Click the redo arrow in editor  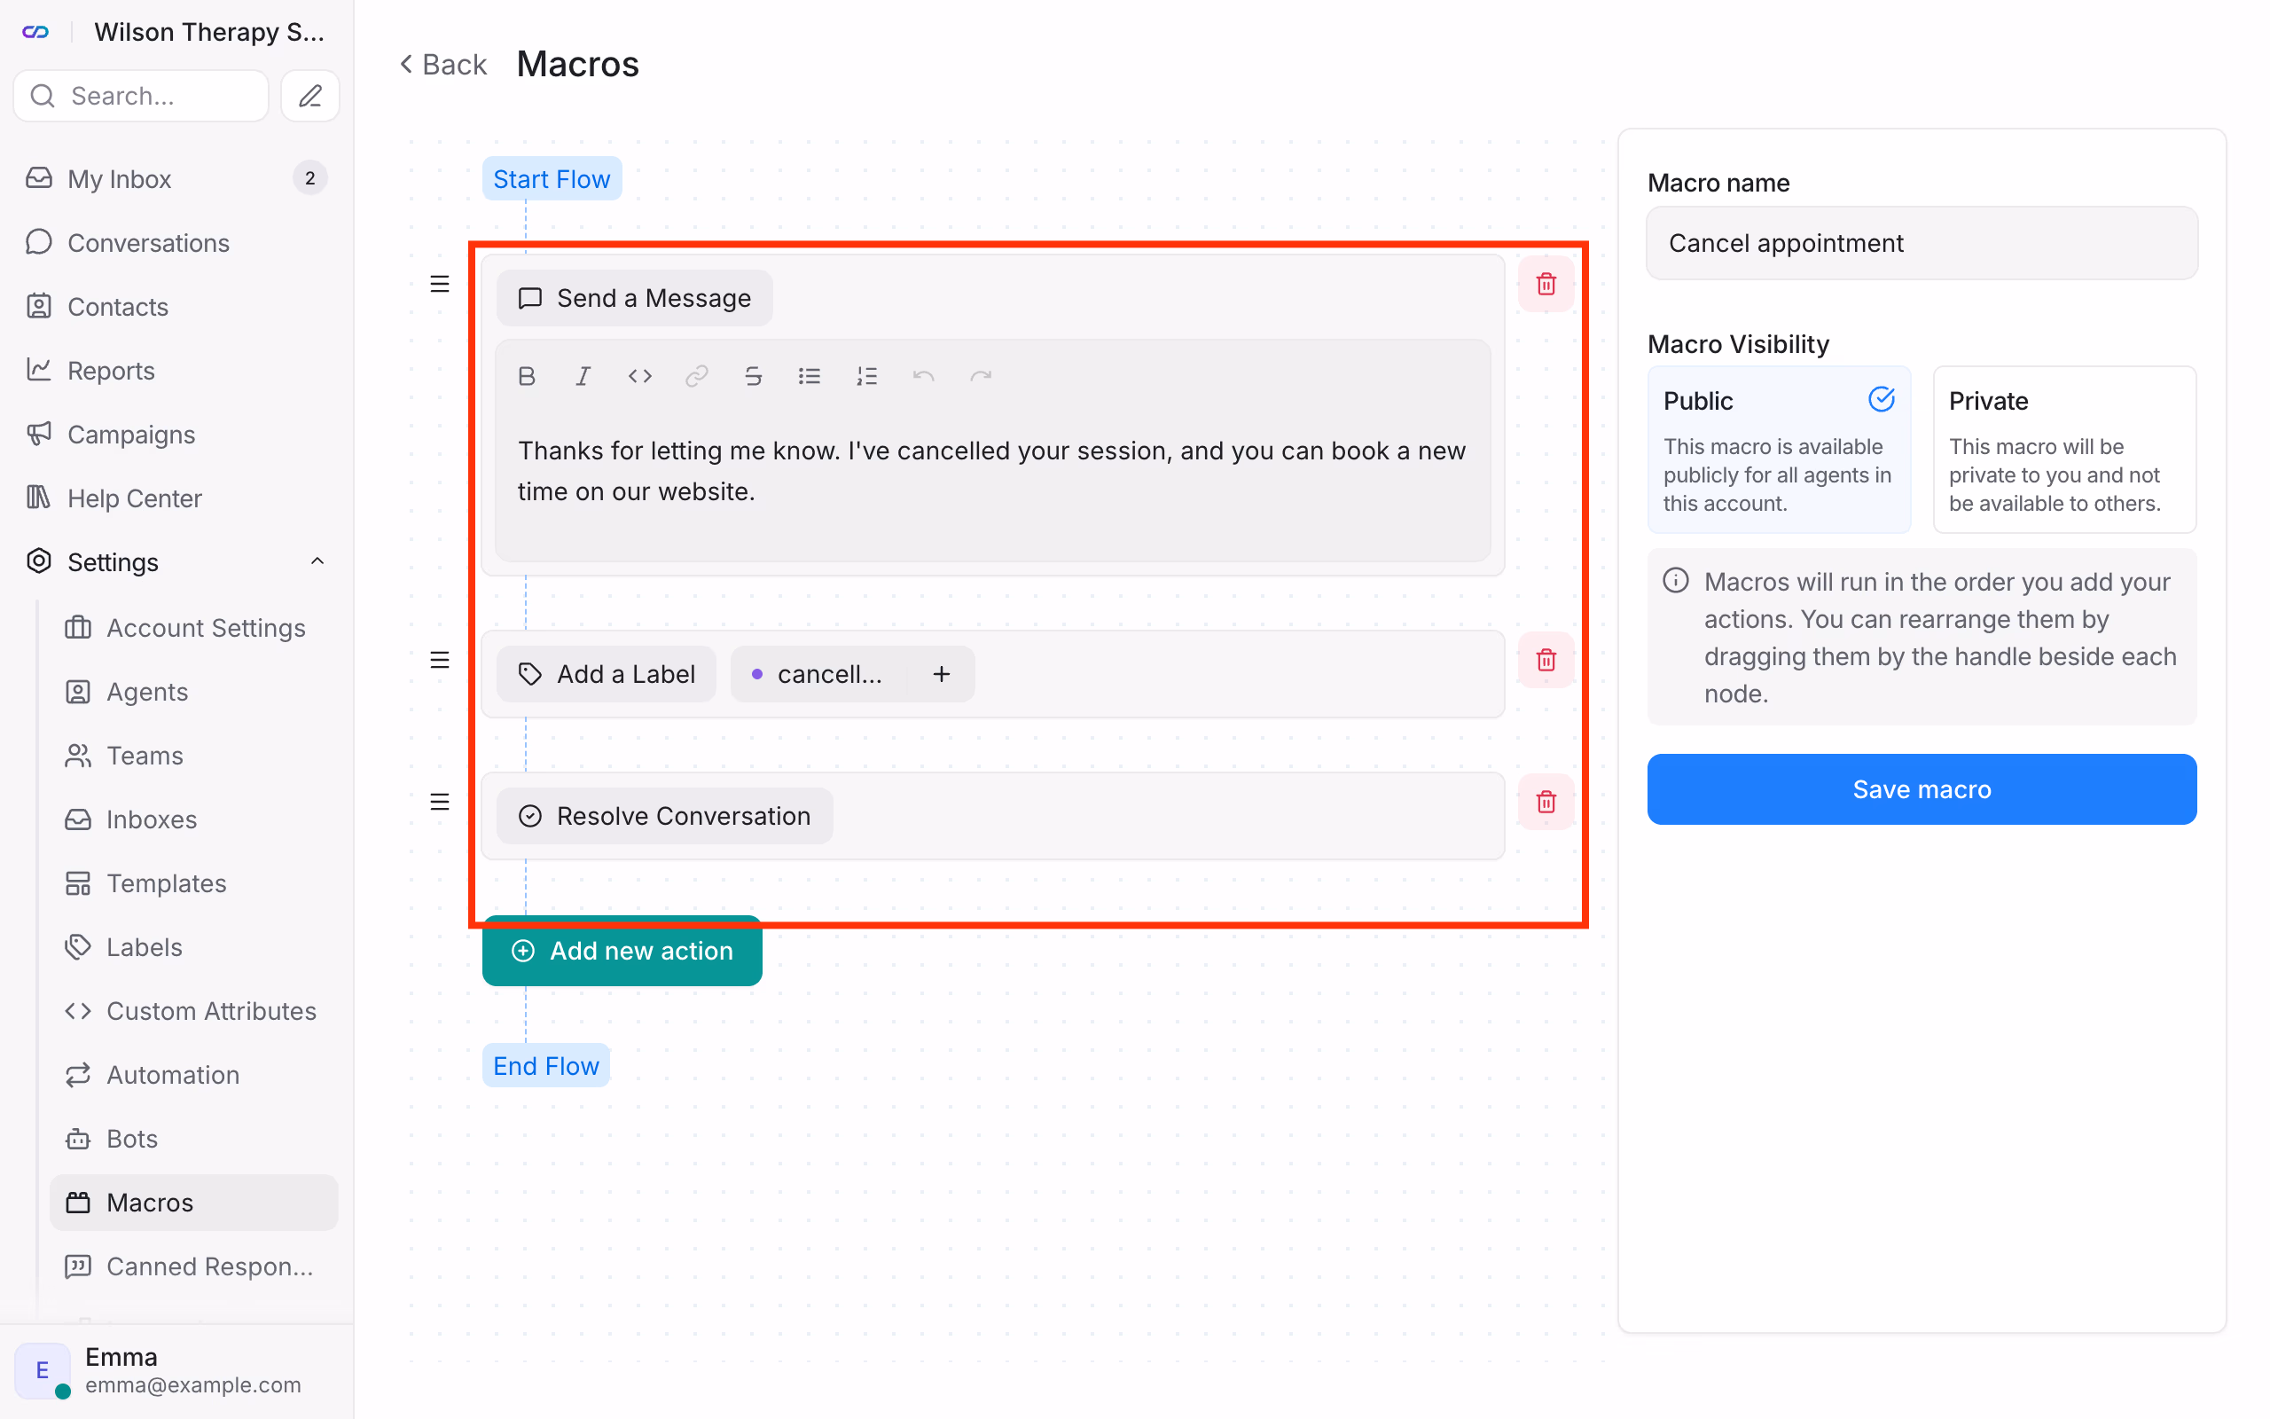point(980,376)
